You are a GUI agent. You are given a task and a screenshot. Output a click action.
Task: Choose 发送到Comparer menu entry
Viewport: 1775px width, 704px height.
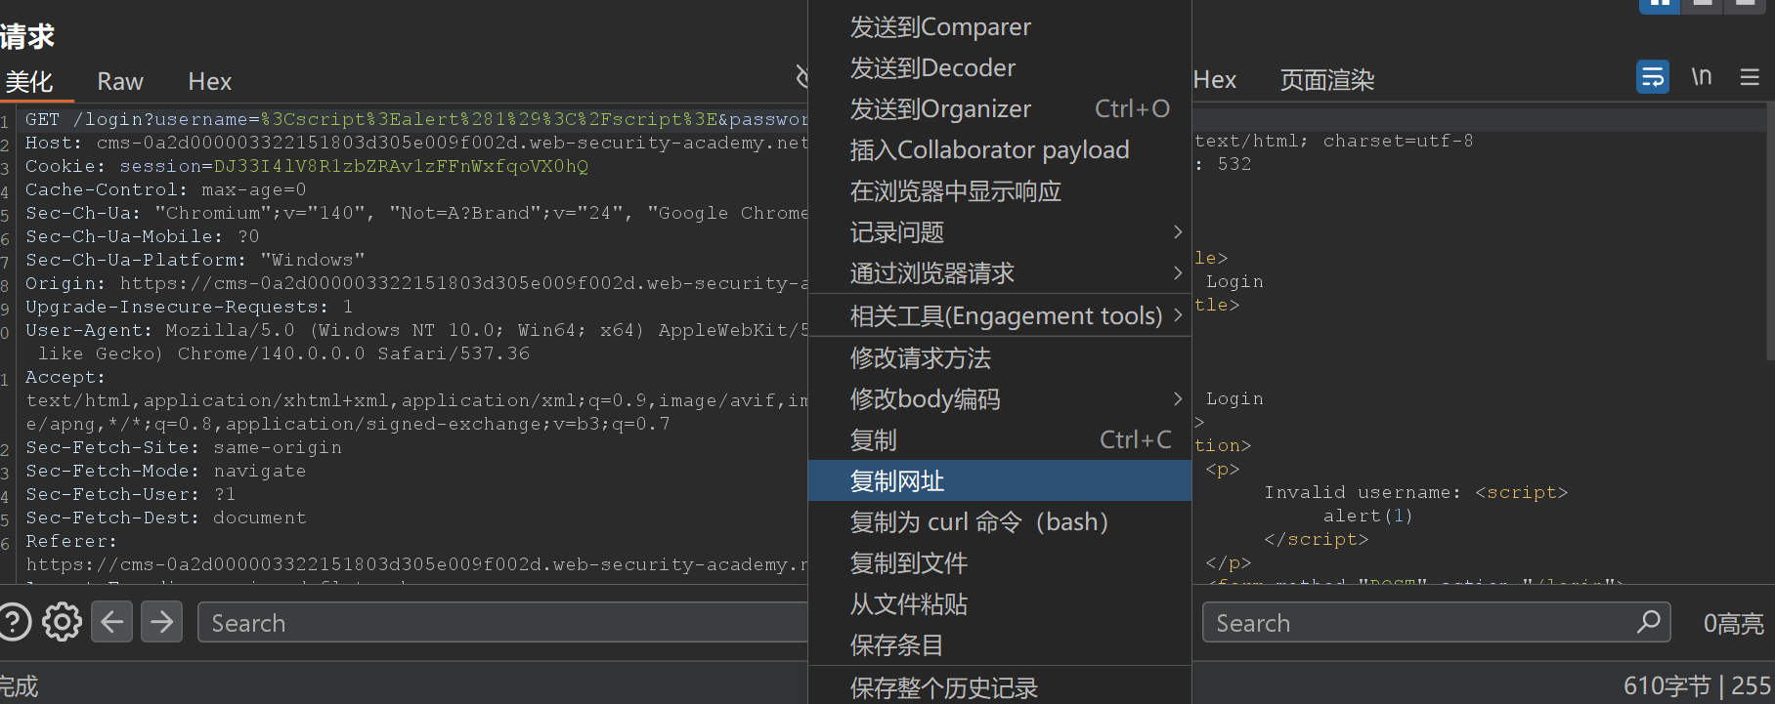pyautogui.click(x=1000, y=26)
